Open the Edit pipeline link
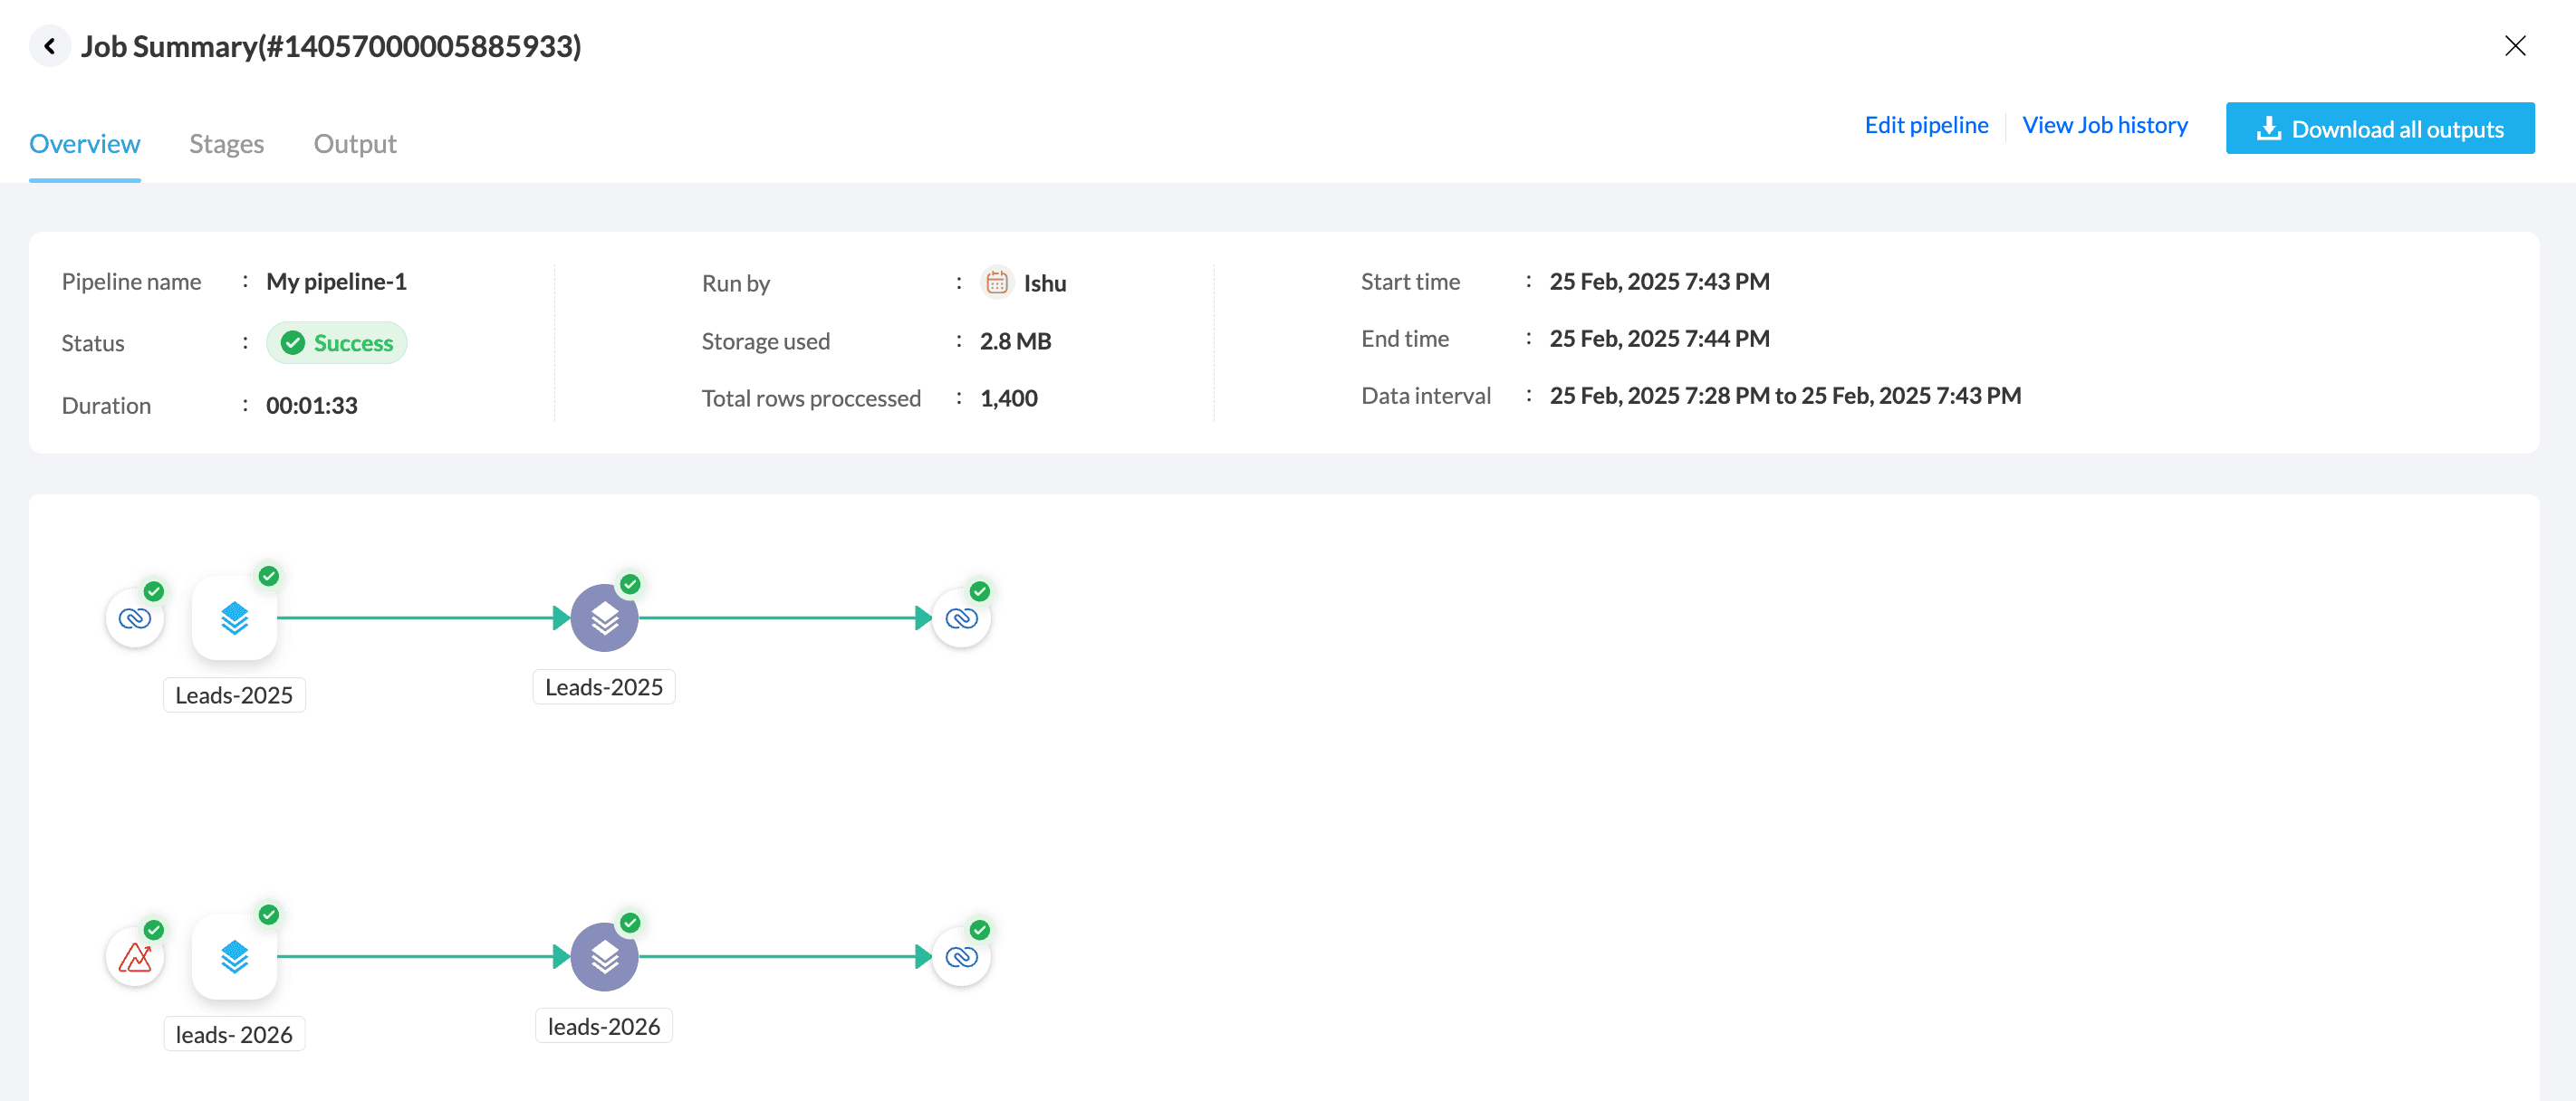 [x=1925, y=125]
